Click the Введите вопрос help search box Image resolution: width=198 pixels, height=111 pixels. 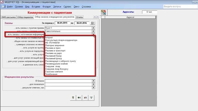(x=180, y=6)
